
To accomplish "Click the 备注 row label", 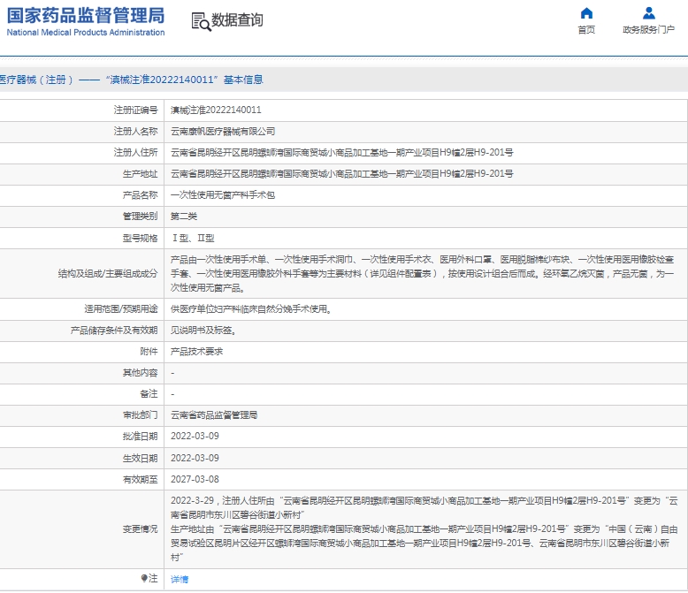I will pyautogui.click(x=149, y=394).
